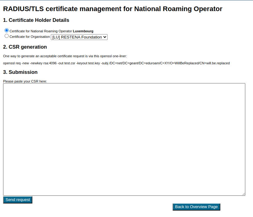Click the text area resize handle corner
Screen dimensions: 253x217
(x=243, y=194)
